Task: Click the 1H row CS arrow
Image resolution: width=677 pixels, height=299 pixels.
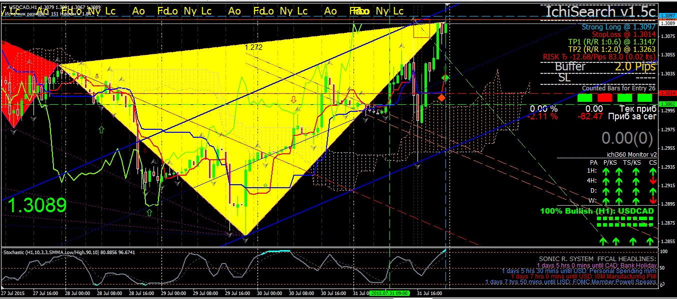Action: (653, 171)
